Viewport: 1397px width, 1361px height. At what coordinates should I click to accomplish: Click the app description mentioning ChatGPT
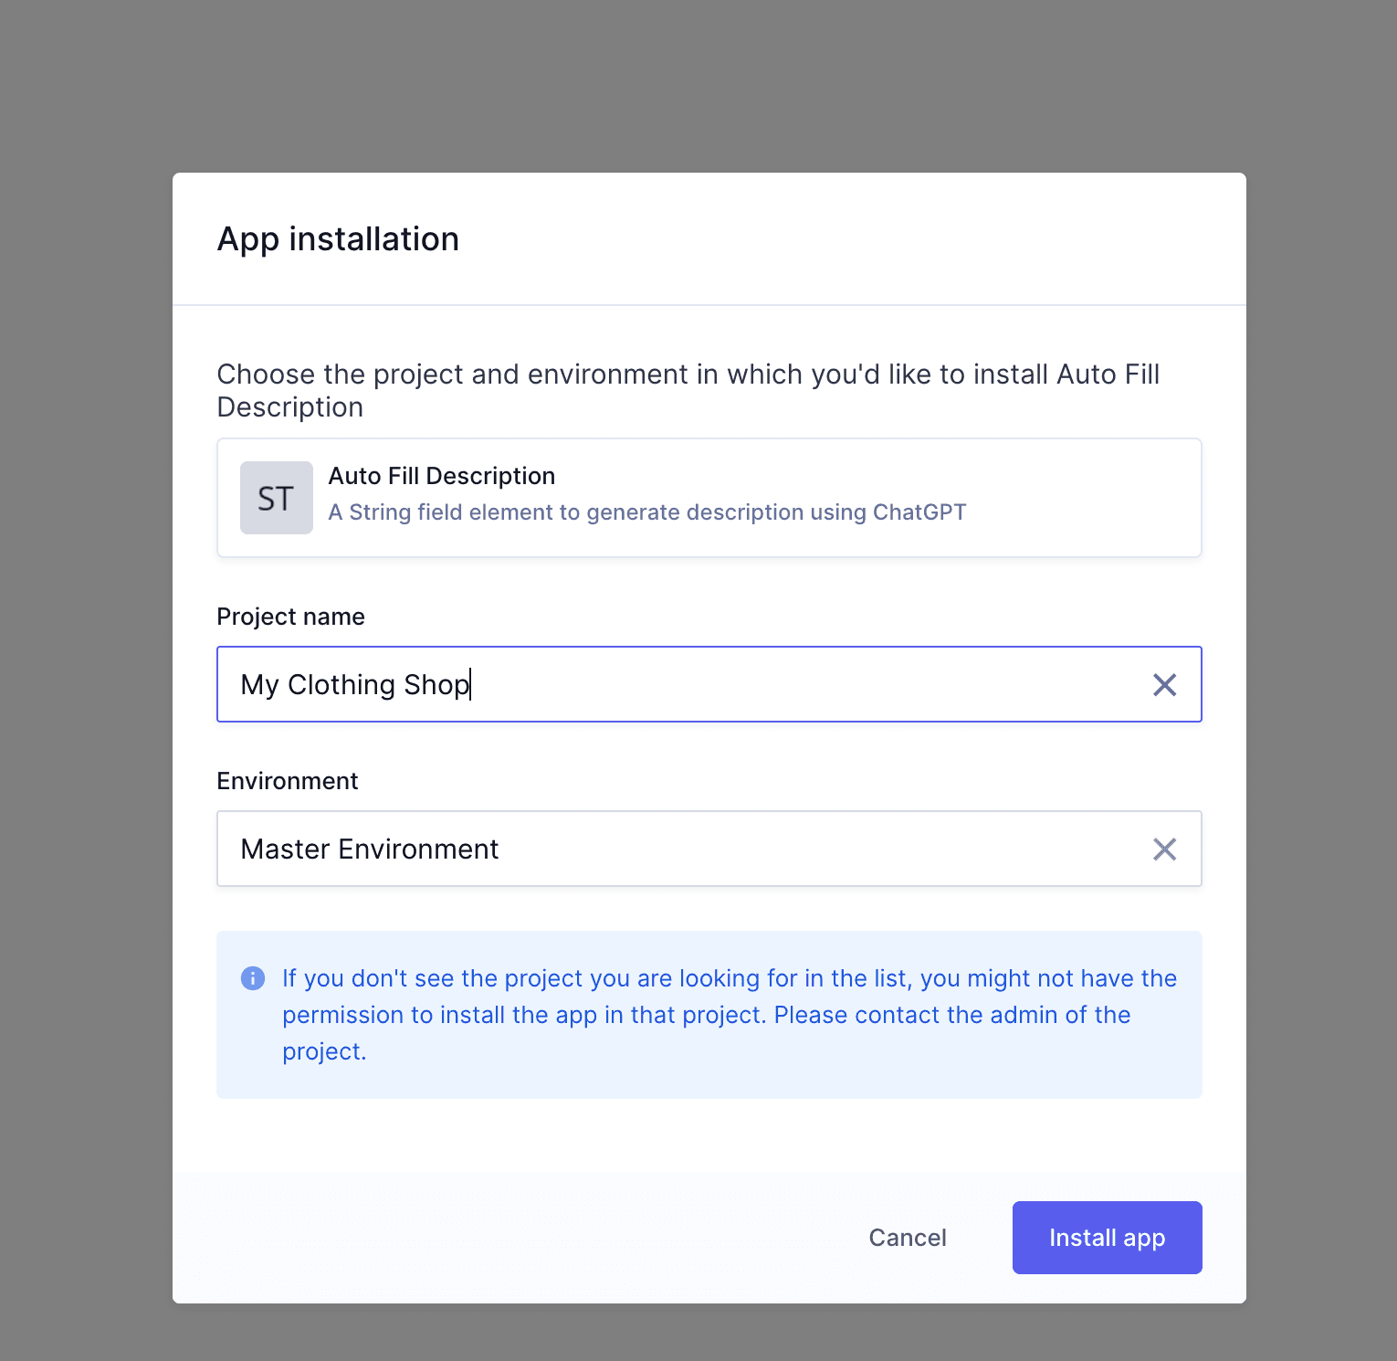pyautogui.click(x=646, y=512)
